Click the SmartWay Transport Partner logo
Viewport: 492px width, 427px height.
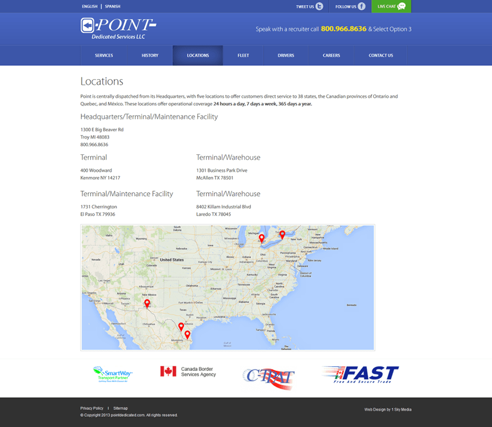point(113,374)
